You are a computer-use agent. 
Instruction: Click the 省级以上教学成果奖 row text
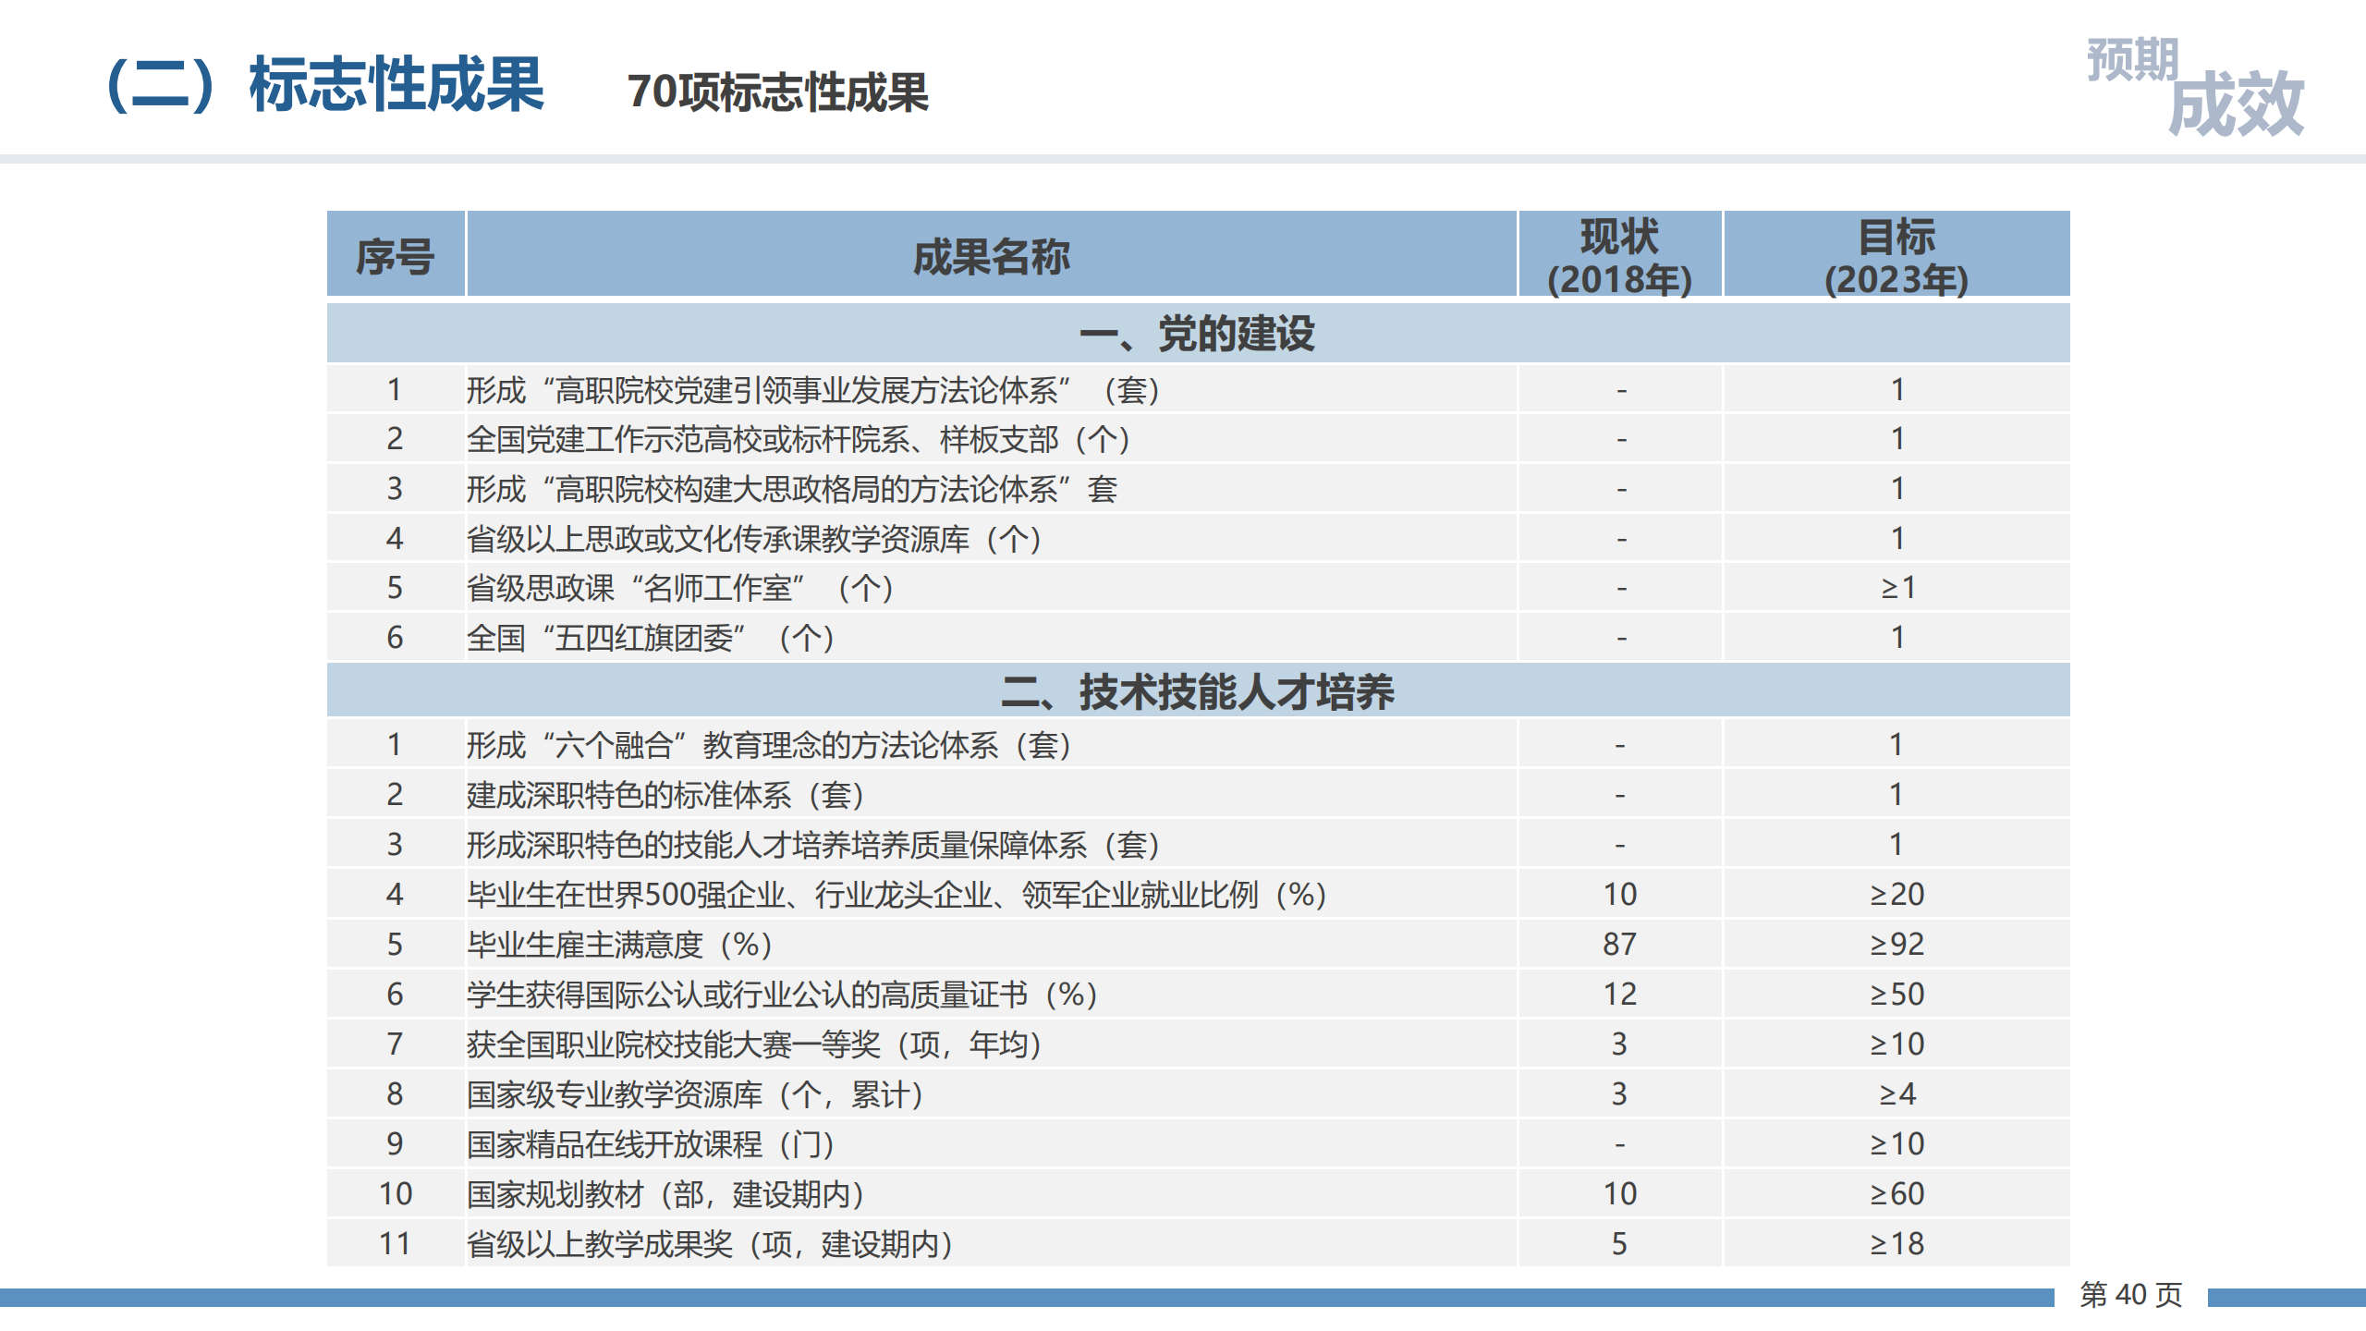(710, 1244)
